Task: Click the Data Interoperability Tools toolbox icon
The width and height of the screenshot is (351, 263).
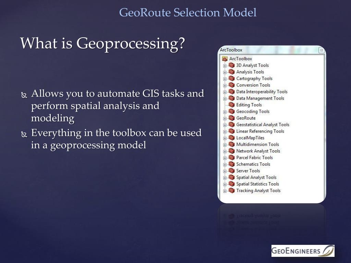Action: point(231,92)
